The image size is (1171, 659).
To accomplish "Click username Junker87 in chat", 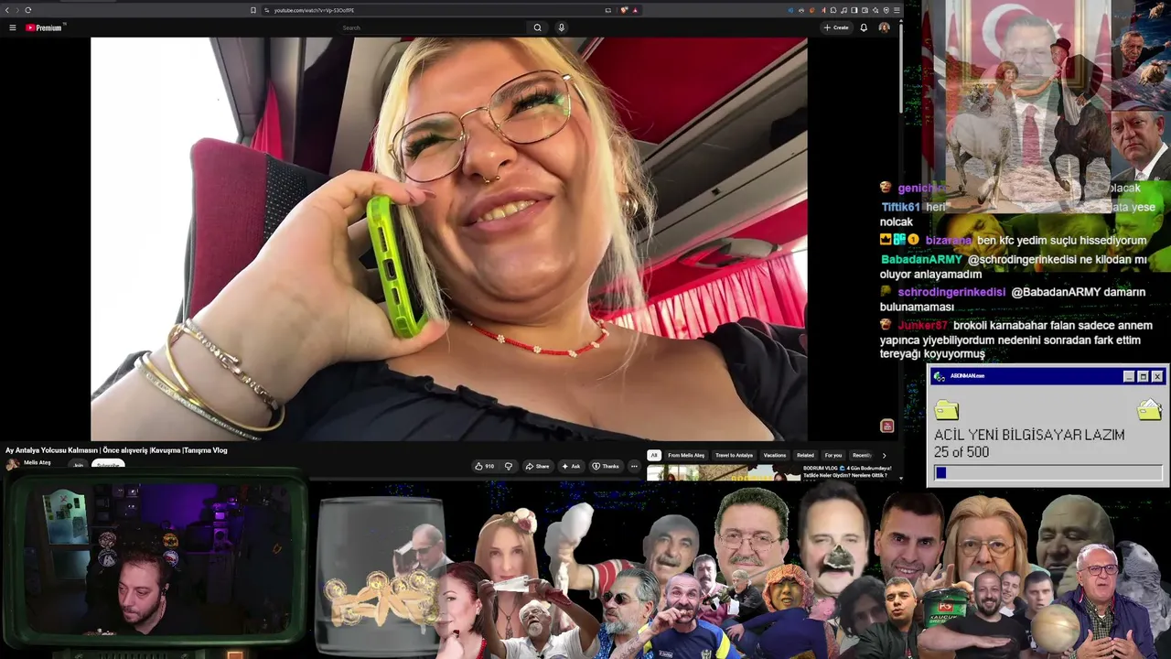I will 922,325.
